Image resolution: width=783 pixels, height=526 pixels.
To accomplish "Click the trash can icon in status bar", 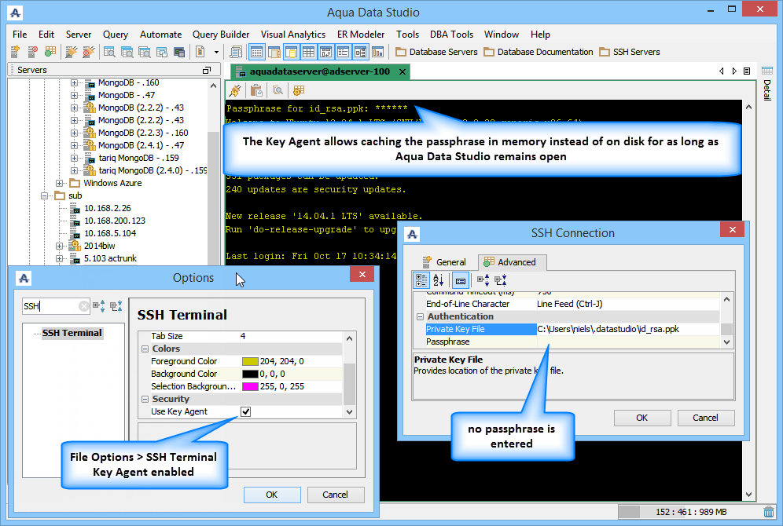I will point(769,512).
